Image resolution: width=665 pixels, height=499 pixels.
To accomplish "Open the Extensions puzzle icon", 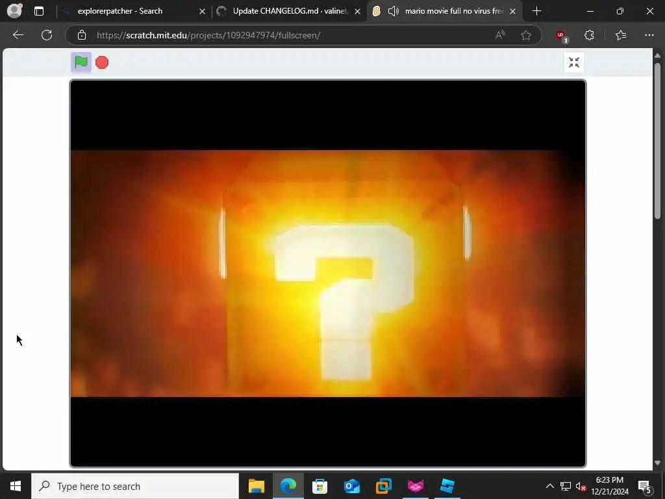I will pos(589,35).
